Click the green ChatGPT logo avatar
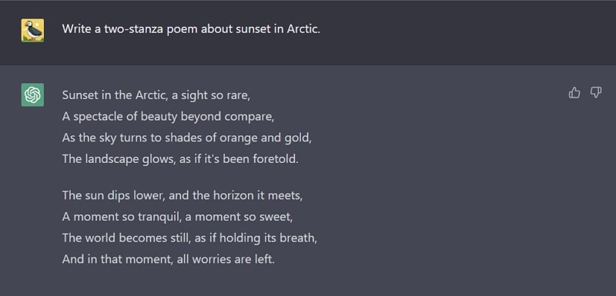 (32, 95)
